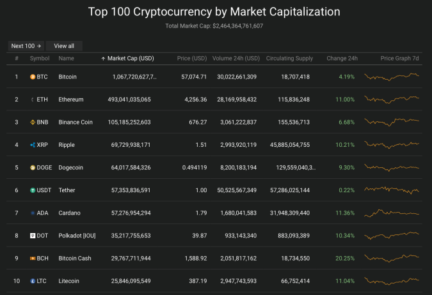Click the BTC symbol text
This screenshot has width=432, height=295.
click(x=42, y=77)
